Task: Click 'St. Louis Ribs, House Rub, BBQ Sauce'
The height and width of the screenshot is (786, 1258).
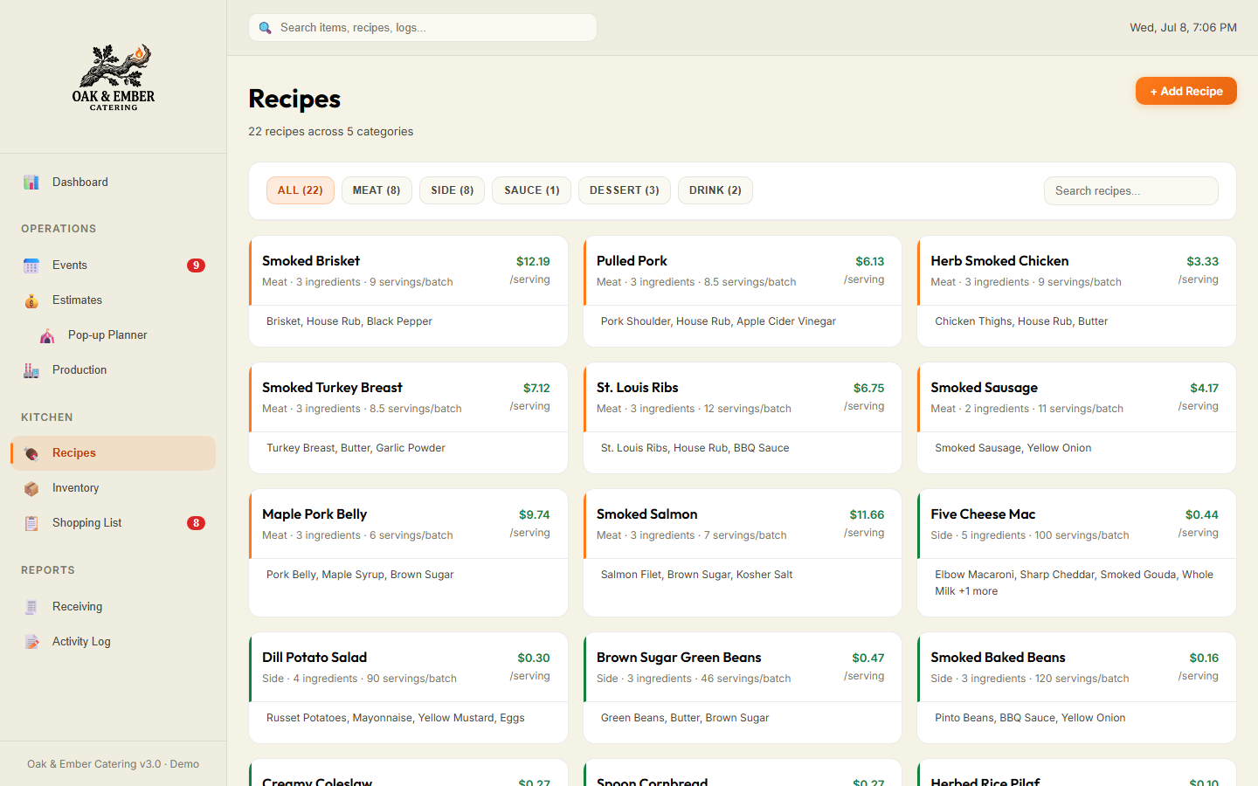Action: (x=695, y=448)
